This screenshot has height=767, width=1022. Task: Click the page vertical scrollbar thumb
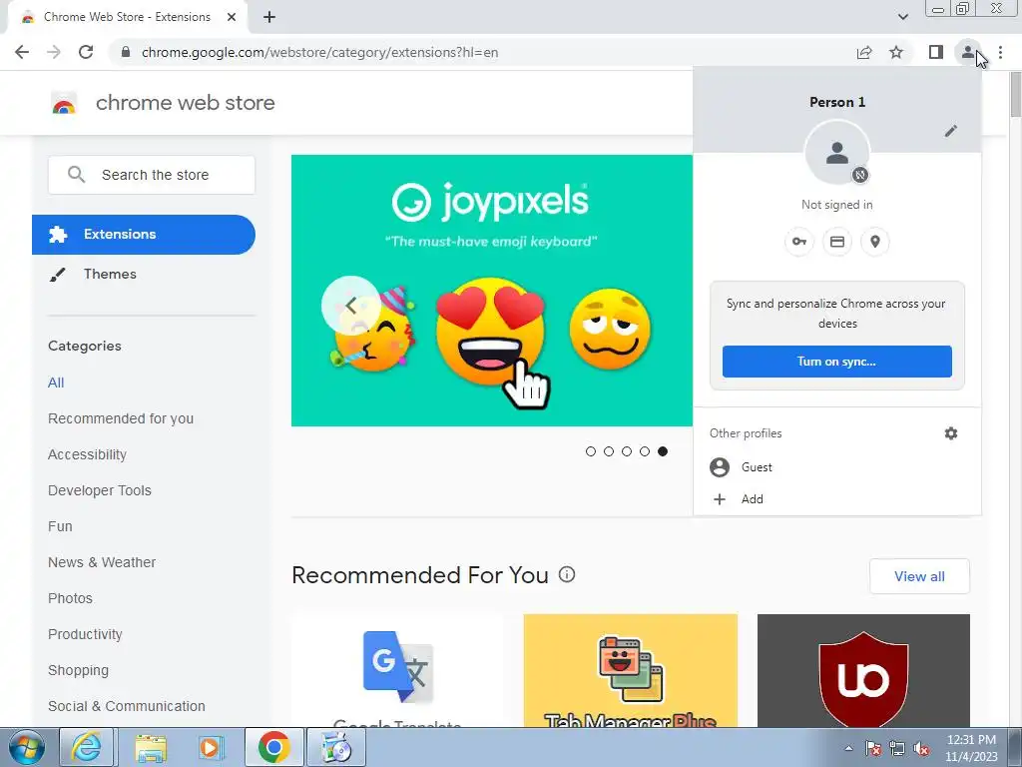click(x=1015, y=94)
